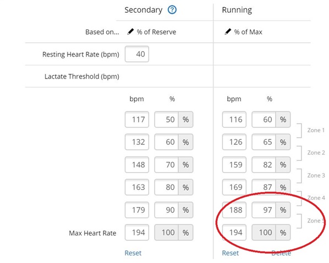Image resolution: width=329 pixels, height=263 pixels.
Task: Select Secondary 132 bpm field
Action: point(137,142)
